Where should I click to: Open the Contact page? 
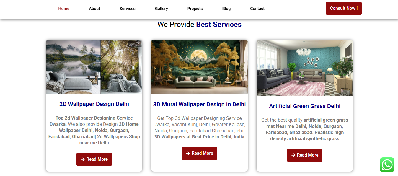pos(257,9)
